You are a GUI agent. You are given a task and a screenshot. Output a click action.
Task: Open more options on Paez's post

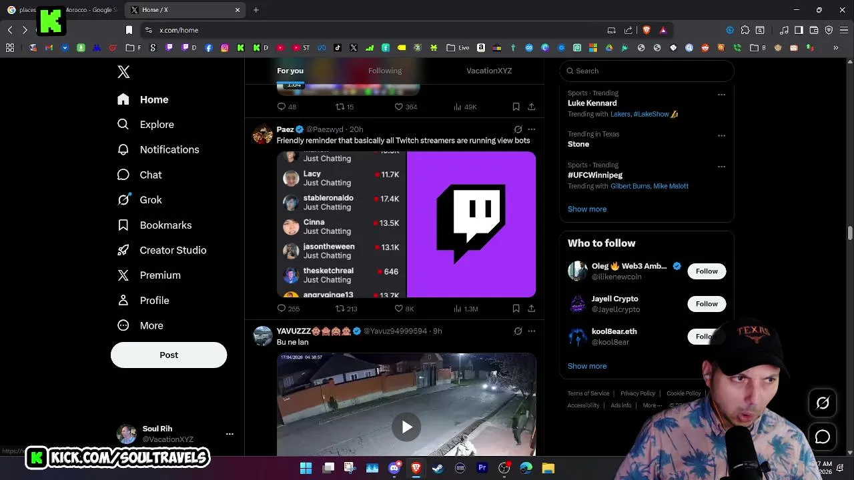point(532,129)
